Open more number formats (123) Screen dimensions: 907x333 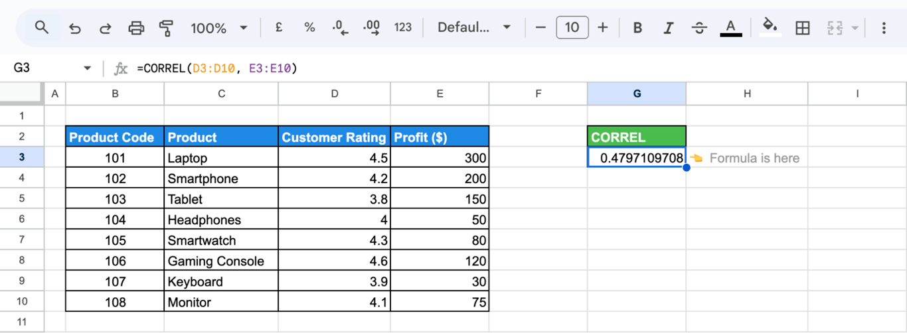click(403, 28)
